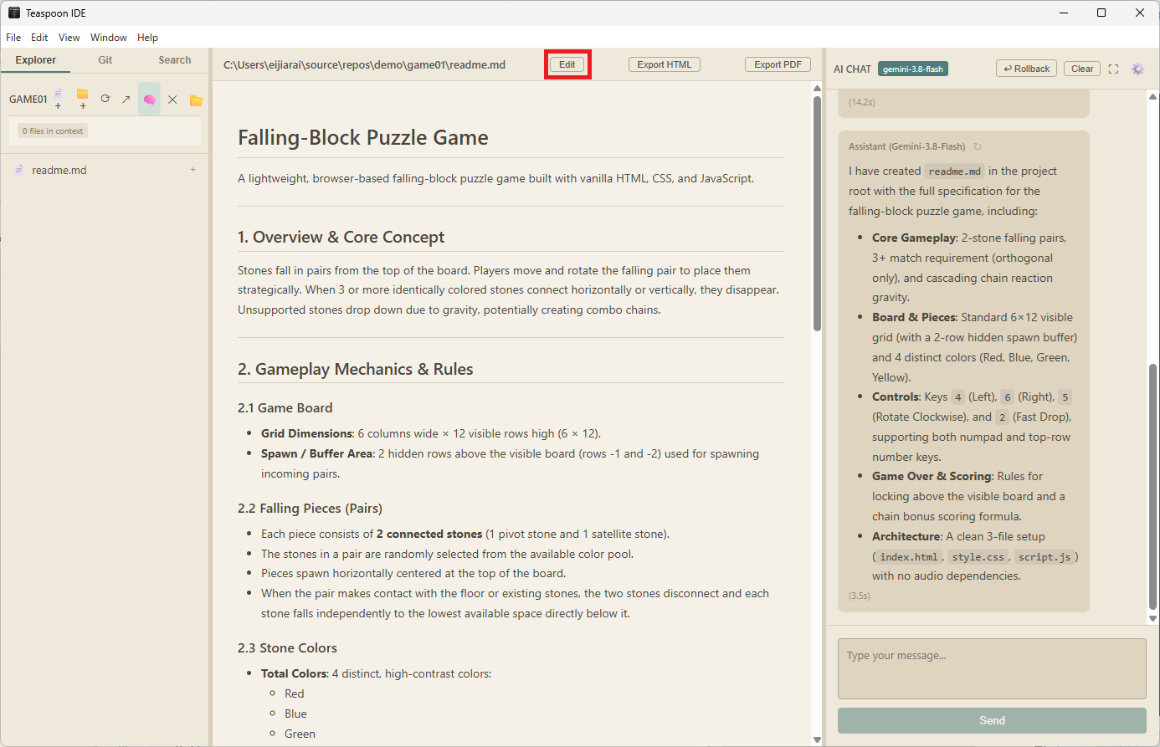Click the New Folder icon in Explorer toolbar
Image resolution: width=1160 pixels, height=747 pixels.
coord(82,99)
